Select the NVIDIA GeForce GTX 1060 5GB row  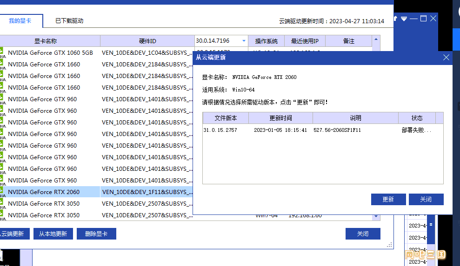[50, 53]
